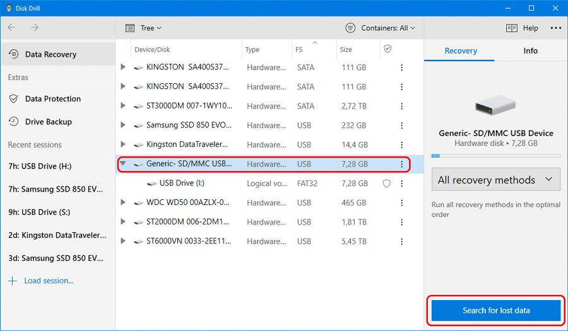Open the Tree view mode dropdown
568x331 pixels.
(x=143, y=28)
